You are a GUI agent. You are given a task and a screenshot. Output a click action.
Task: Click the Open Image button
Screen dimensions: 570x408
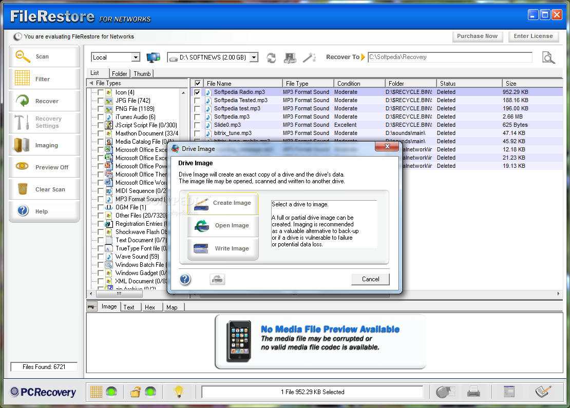tap(223, 226)
